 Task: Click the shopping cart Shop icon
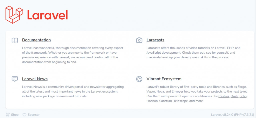8,115
